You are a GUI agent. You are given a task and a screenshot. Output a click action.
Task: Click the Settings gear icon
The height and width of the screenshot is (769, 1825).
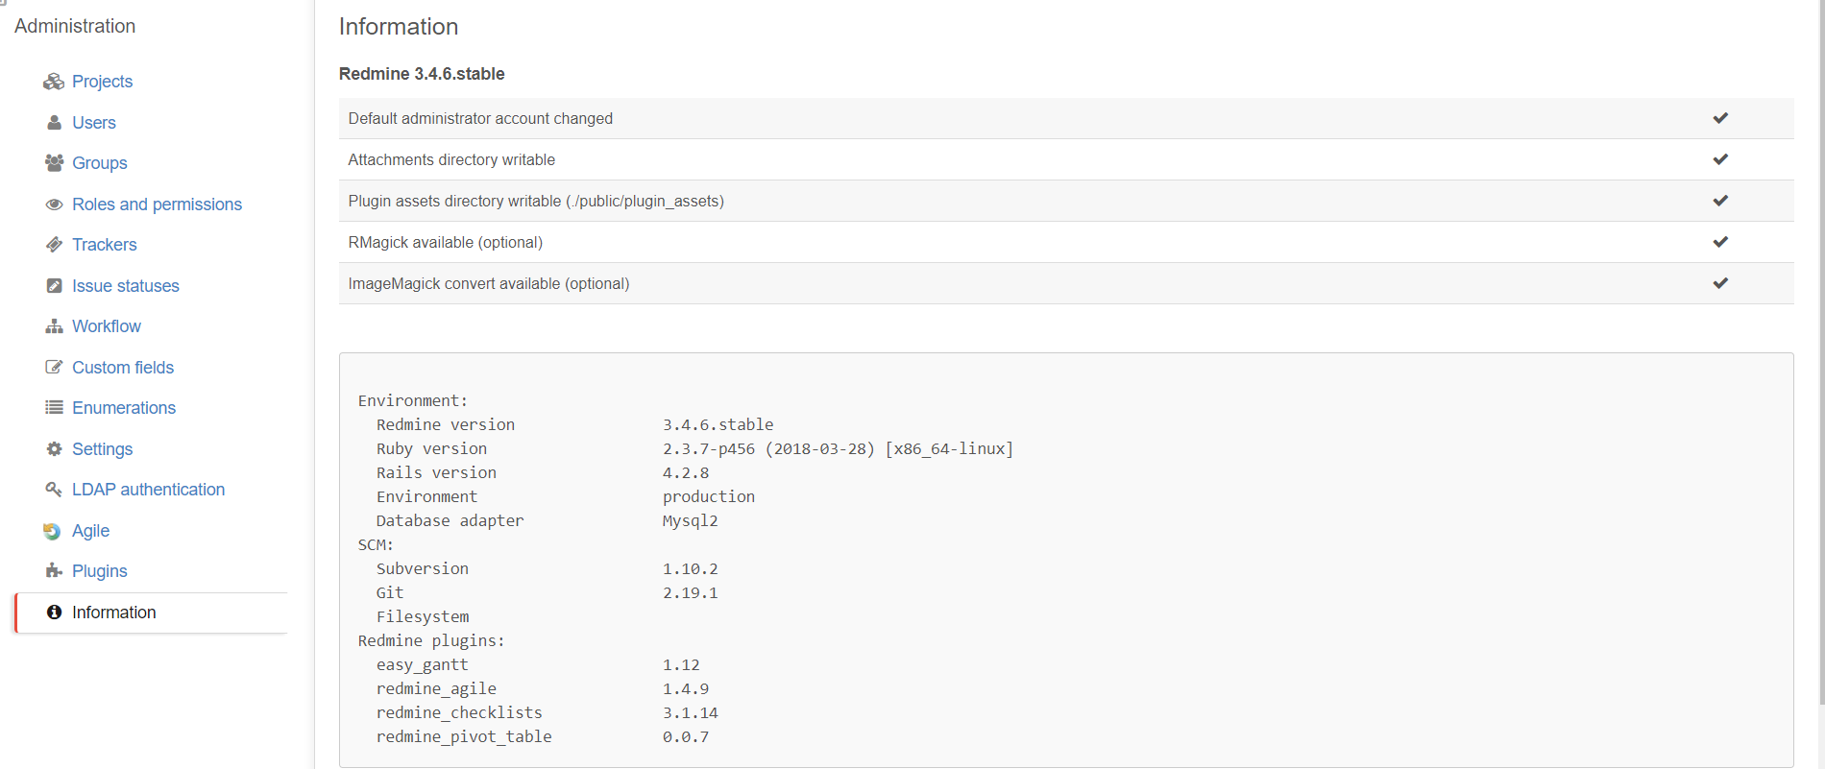(x=54, y=449)
